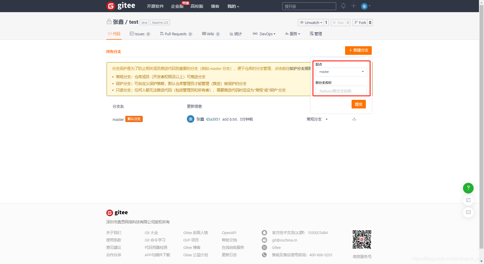Open the Wiki tab
The width and height of the screenshot is (484, 264).
[x=211, y=34]
